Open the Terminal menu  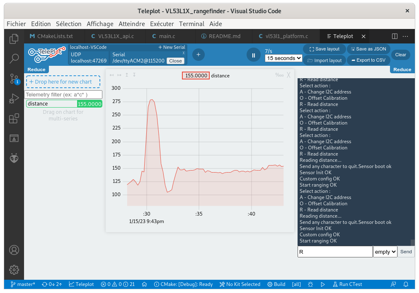[x=191, y=24]
